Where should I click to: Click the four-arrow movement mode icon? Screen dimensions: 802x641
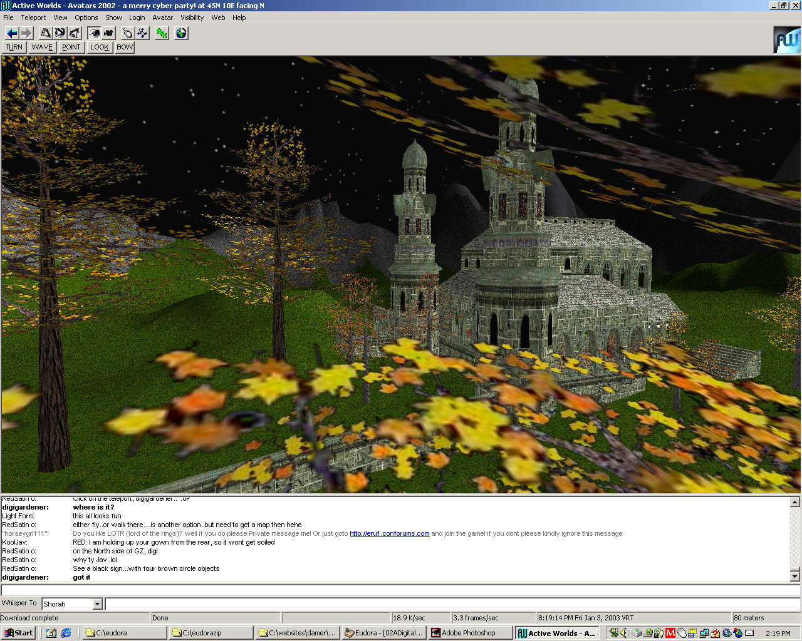click(x=142, y=33)
